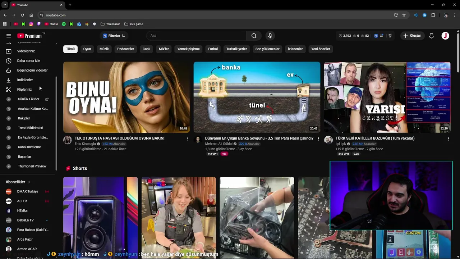
Task: Open the Instagram bookmark
Action: [31, 24]
